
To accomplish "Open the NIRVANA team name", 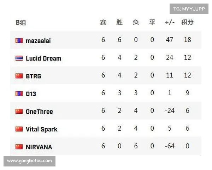I will tap(39, 147).
